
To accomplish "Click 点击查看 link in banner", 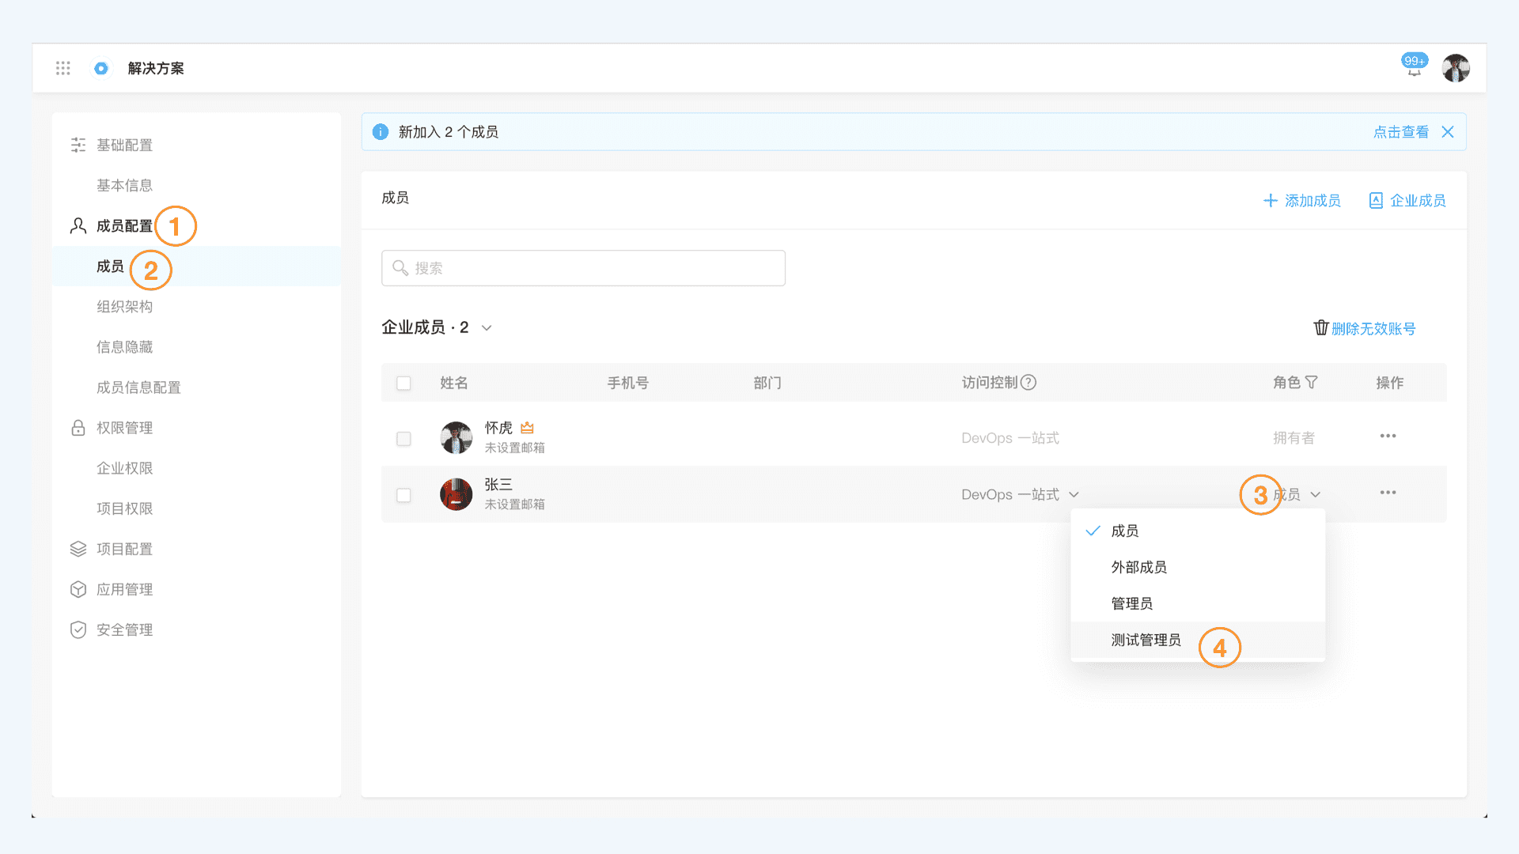I will click(x=1400, y=132).
